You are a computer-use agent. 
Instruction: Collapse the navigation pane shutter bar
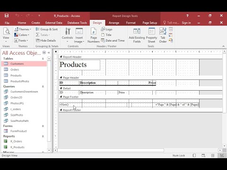tap(49, 52)
